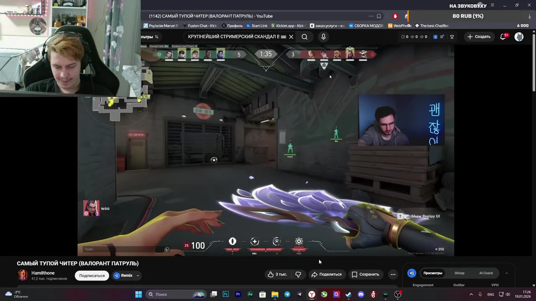This screenshot has width=536, height=301.
Task: Open the weather widget -2°C Облачно
Action: pyautogui.click(x=17, y=294)
